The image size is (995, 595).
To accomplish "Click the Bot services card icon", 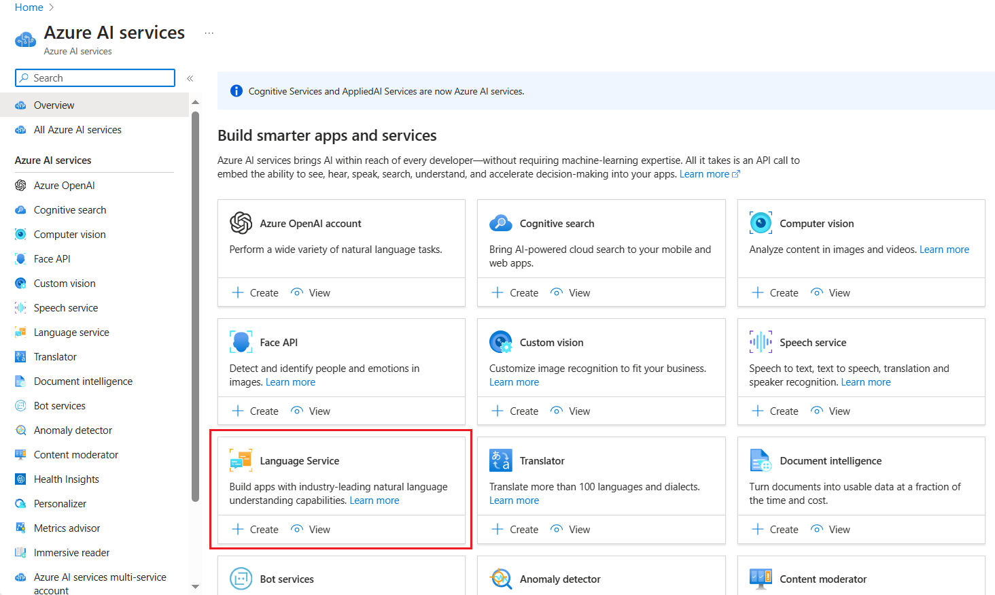I will (x=241, y=578).
